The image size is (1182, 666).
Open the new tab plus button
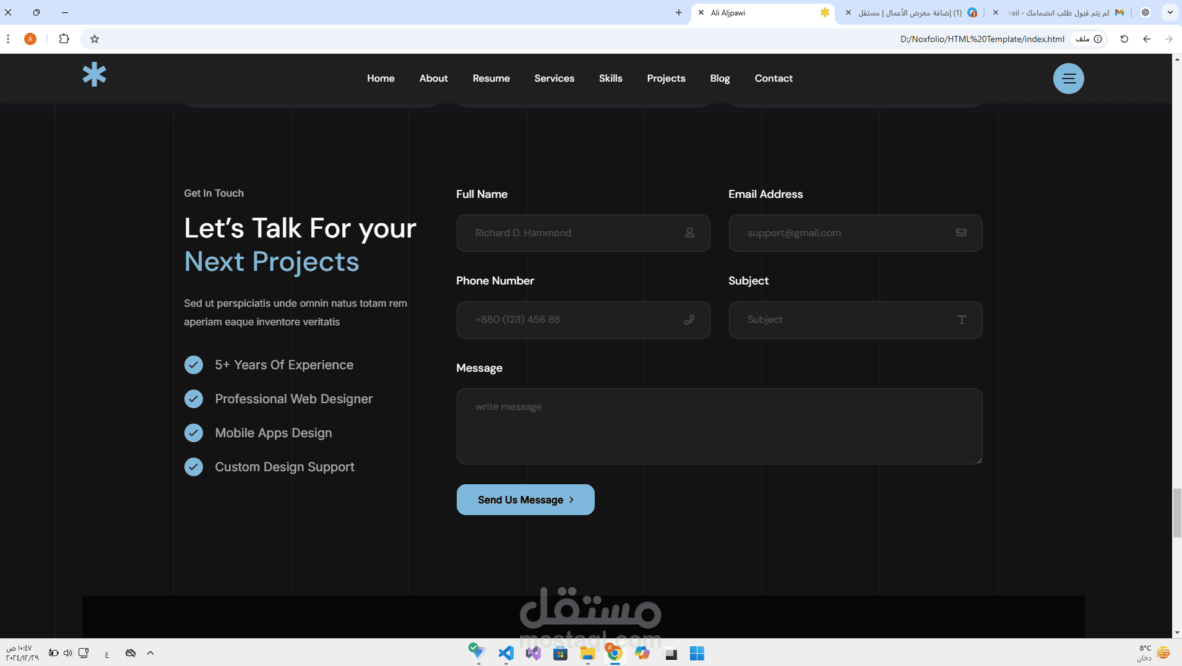pyautogui.click(x=679, y=12)
